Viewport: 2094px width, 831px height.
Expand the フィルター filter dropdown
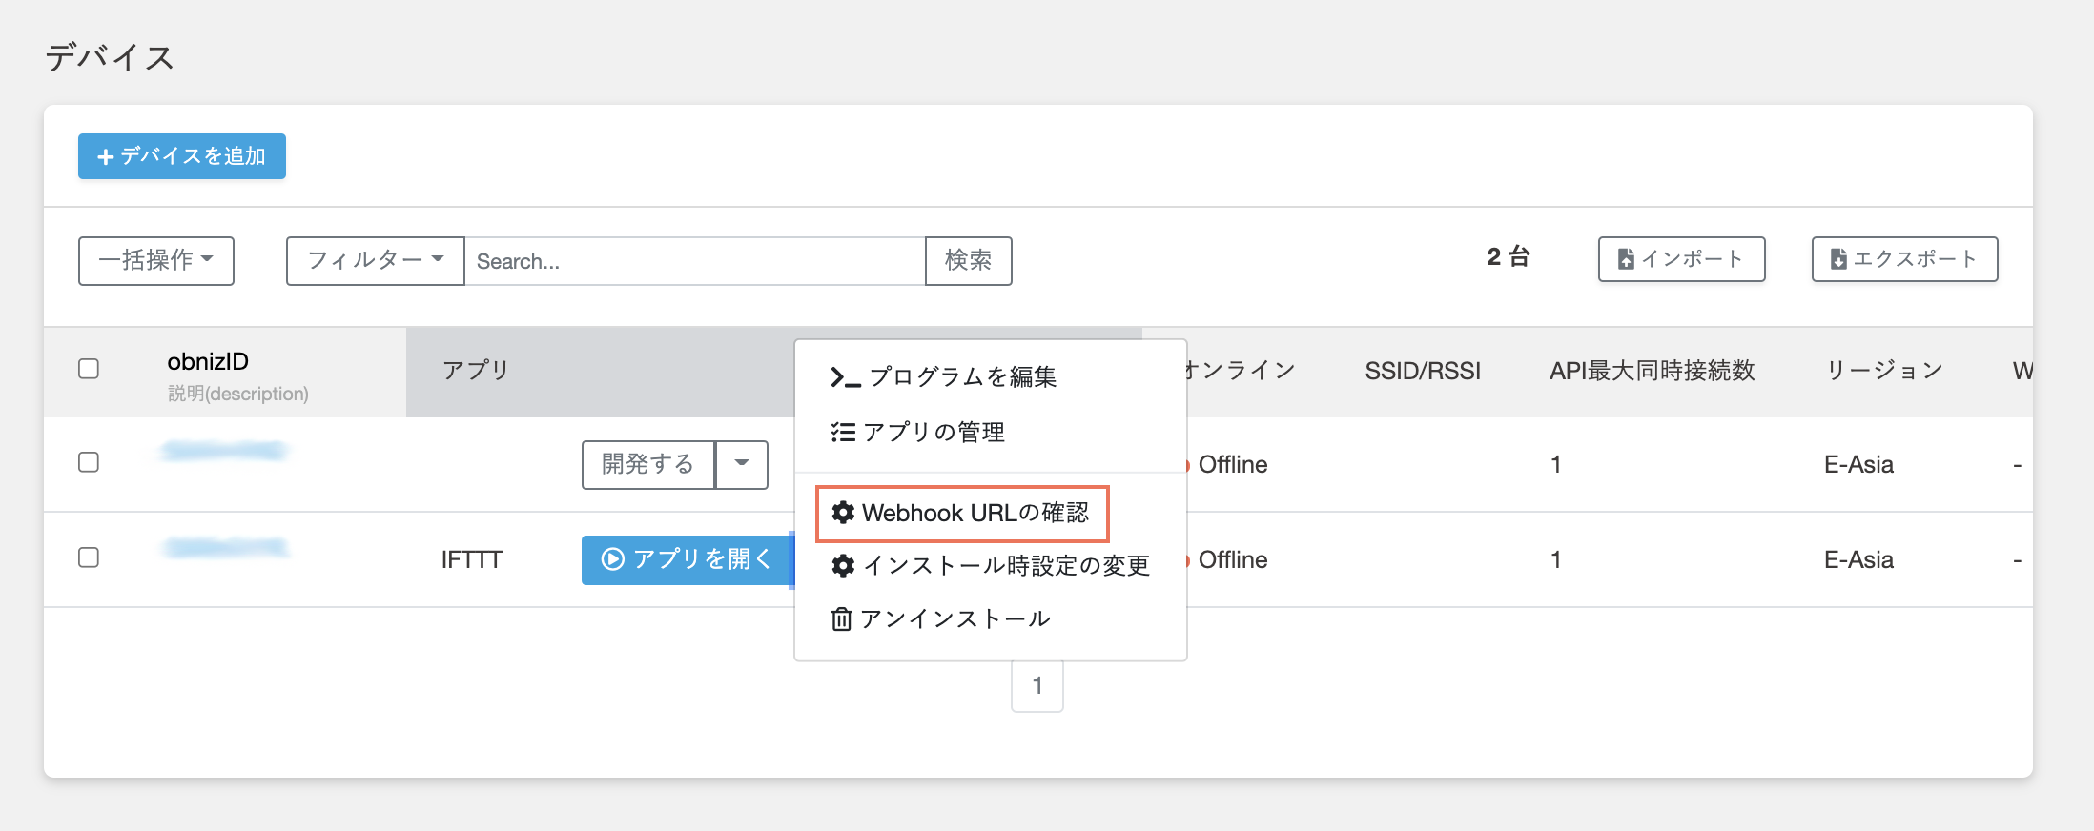tap(376, 260)
